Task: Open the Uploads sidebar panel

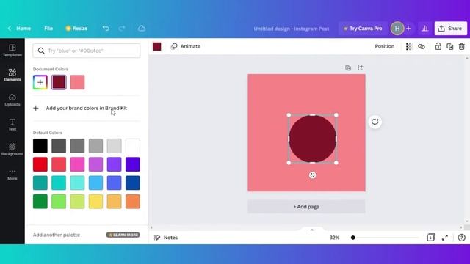Action: [12, 100]
